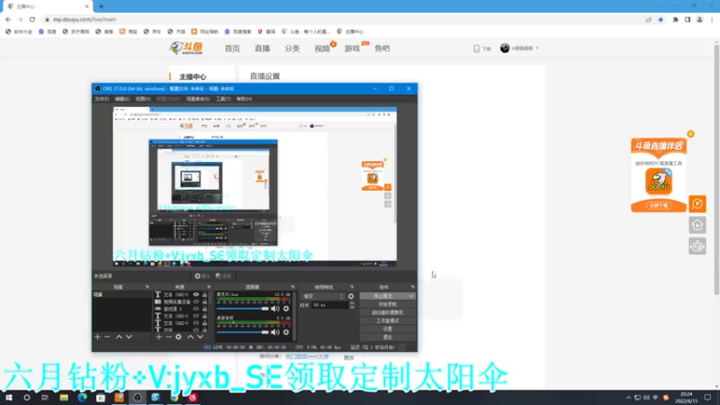Open the 分类 link in Douyu navigation
Screen dimensions: 720x405
point(292,49)
